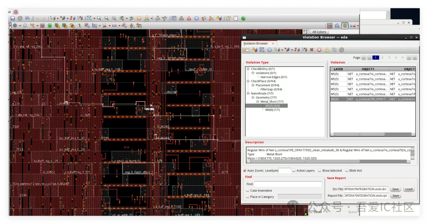
Task: Collapse the violations (0/1) tree node
Action: (253, 73)
